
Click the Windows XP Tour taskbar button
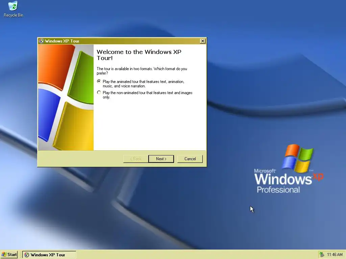point(49,255)
